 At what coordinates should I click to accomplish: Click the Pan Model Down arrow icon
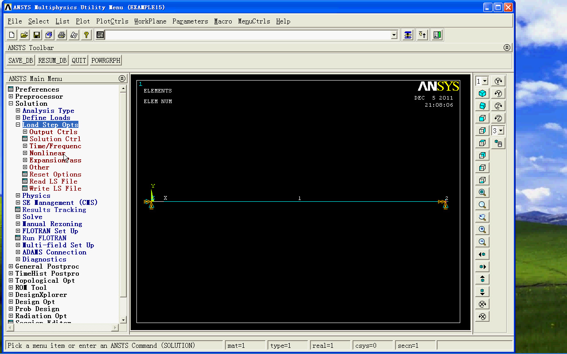[482, 292]
